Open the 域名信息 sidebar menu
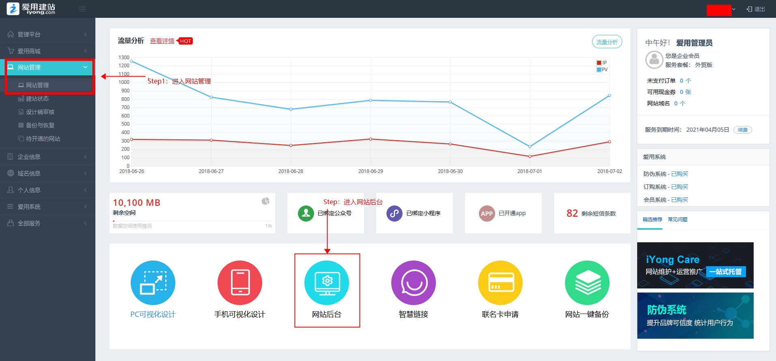Image resolution: width=776 pixels, height=361 pixels. point(47,173)
